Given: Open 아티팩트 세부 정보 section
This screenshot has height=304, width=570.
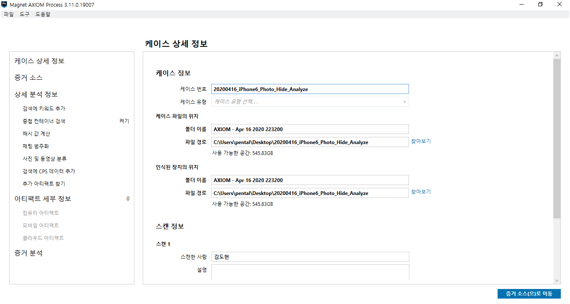Looking at the screenshot, I should 43,199.
